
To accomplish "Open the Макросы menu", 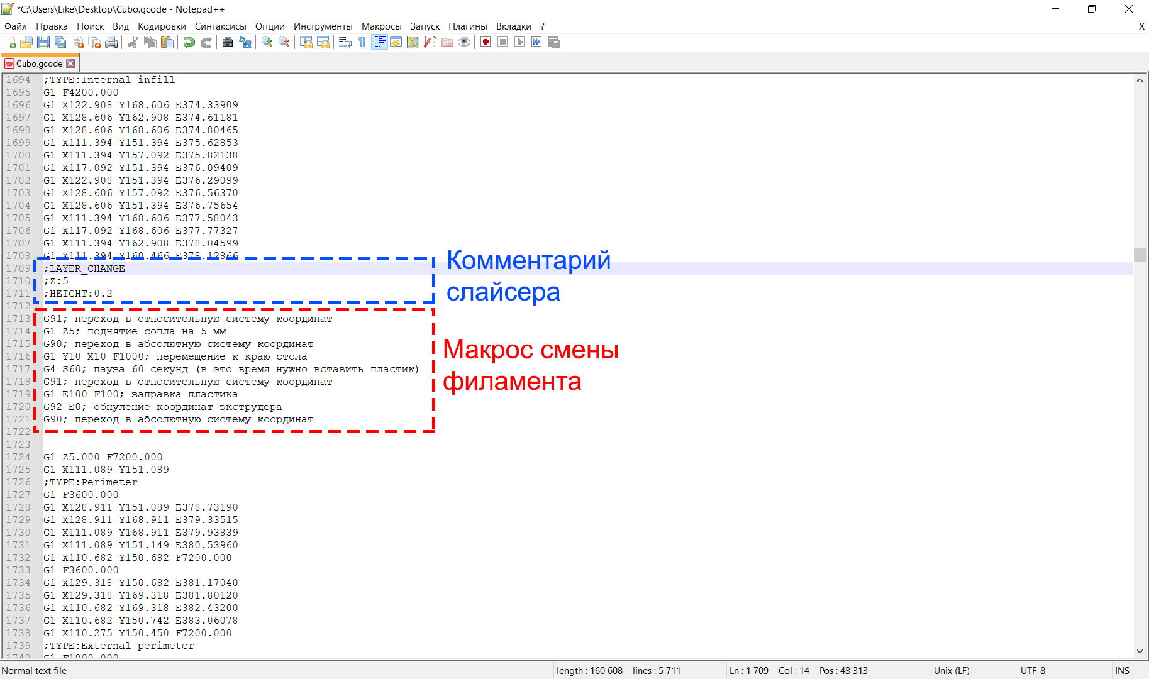I will pos(381,26).
